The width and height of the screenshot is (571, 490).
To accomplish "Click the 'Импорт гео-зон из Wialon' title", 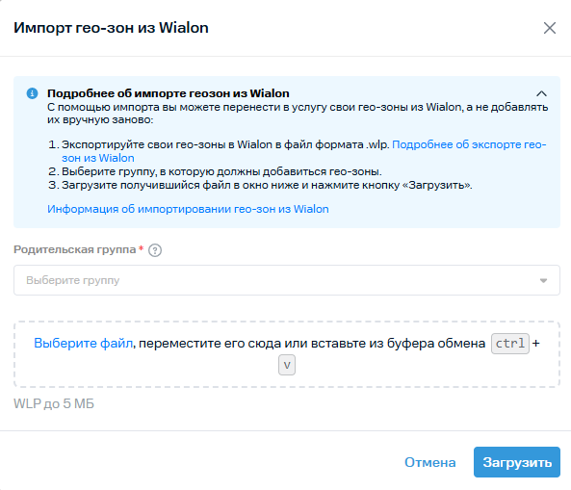I will pos(111,28).
